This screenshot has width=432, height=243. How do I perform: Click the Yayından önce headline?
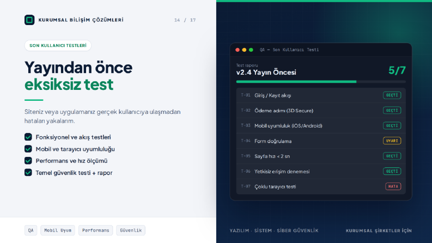[x=78, y=68]
